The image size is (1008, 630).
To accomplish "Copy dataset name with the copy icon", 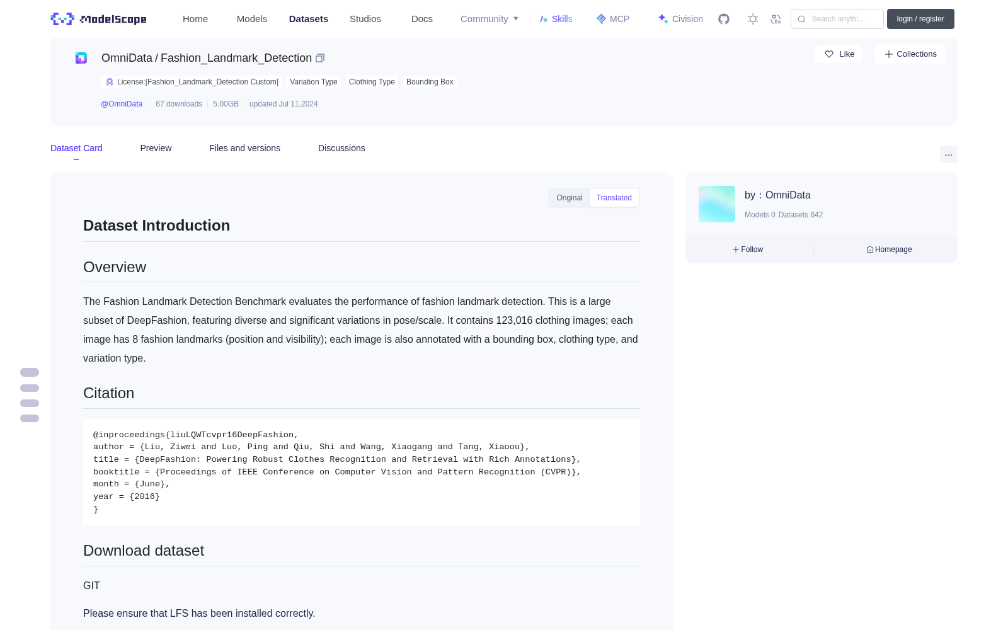I will point(320,58).
